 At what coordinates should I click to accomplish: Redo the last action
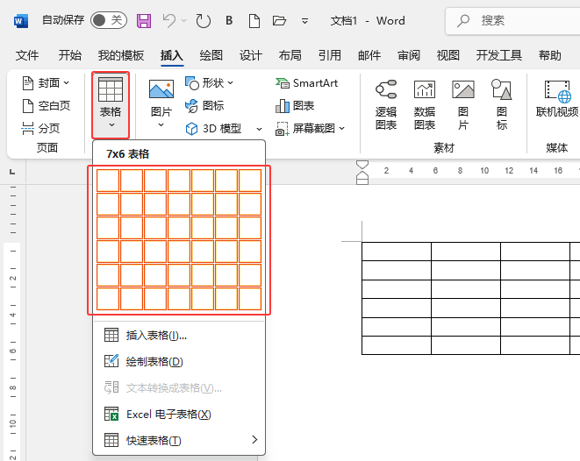[x=203, y=21]
